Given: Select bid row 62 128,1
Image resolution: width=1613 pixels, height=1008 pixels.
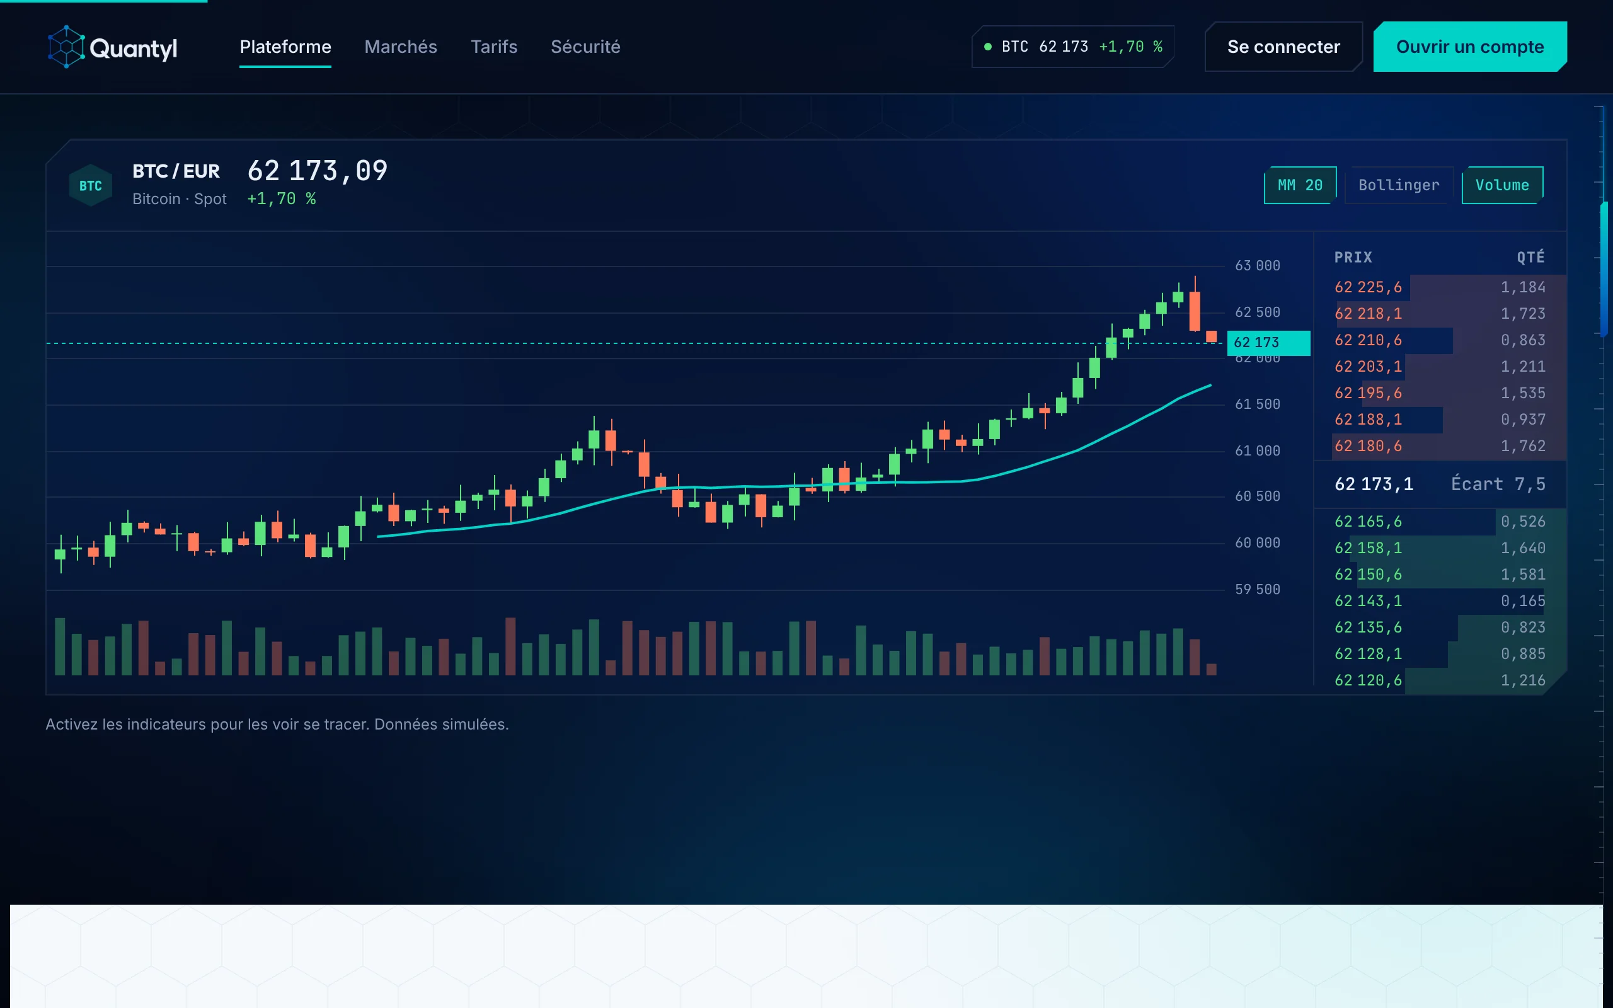Looking at the screenshot, I should 1440,654.
